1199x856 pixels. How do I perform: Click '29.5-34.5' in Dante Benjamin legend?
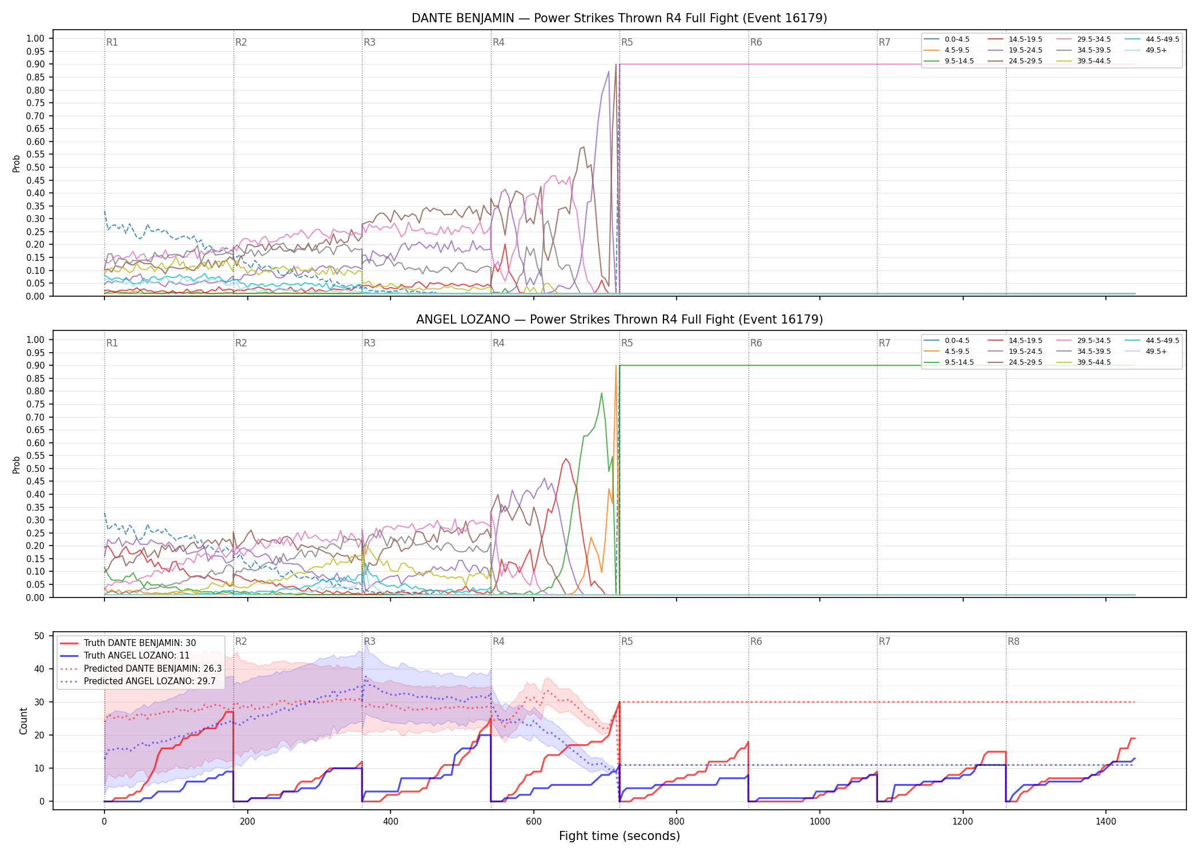(x=1094, y=39)
